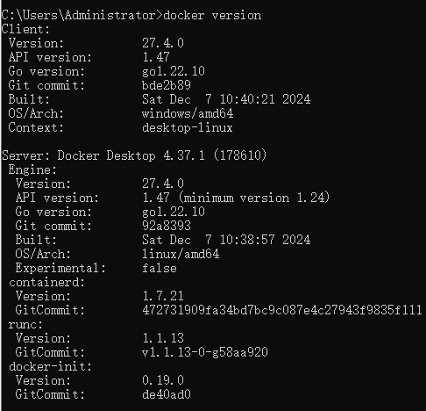Screen dimensions: 426x411
Task: Click the Client API version 1.47 value
Action: click(156, 57)
